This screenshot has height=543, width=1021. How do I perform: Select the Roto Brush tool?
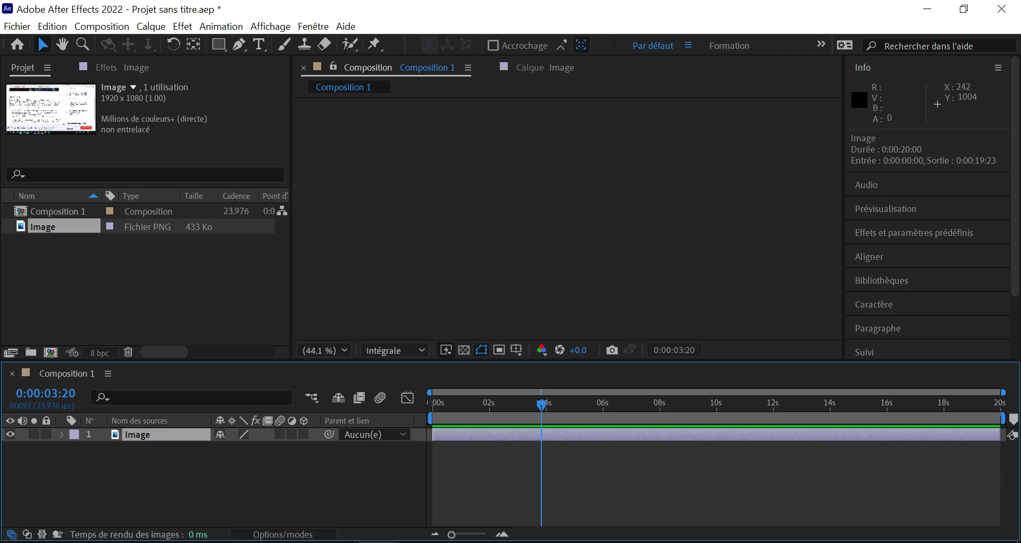point(350,45)
